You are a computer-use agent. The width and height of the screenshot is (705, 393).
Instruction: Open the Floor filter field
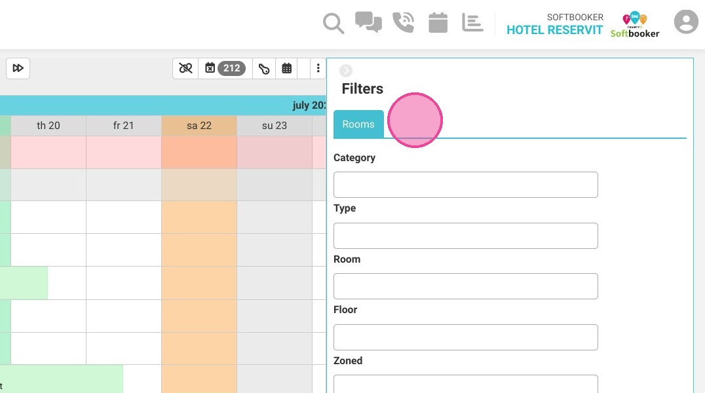tap(465, 337)
